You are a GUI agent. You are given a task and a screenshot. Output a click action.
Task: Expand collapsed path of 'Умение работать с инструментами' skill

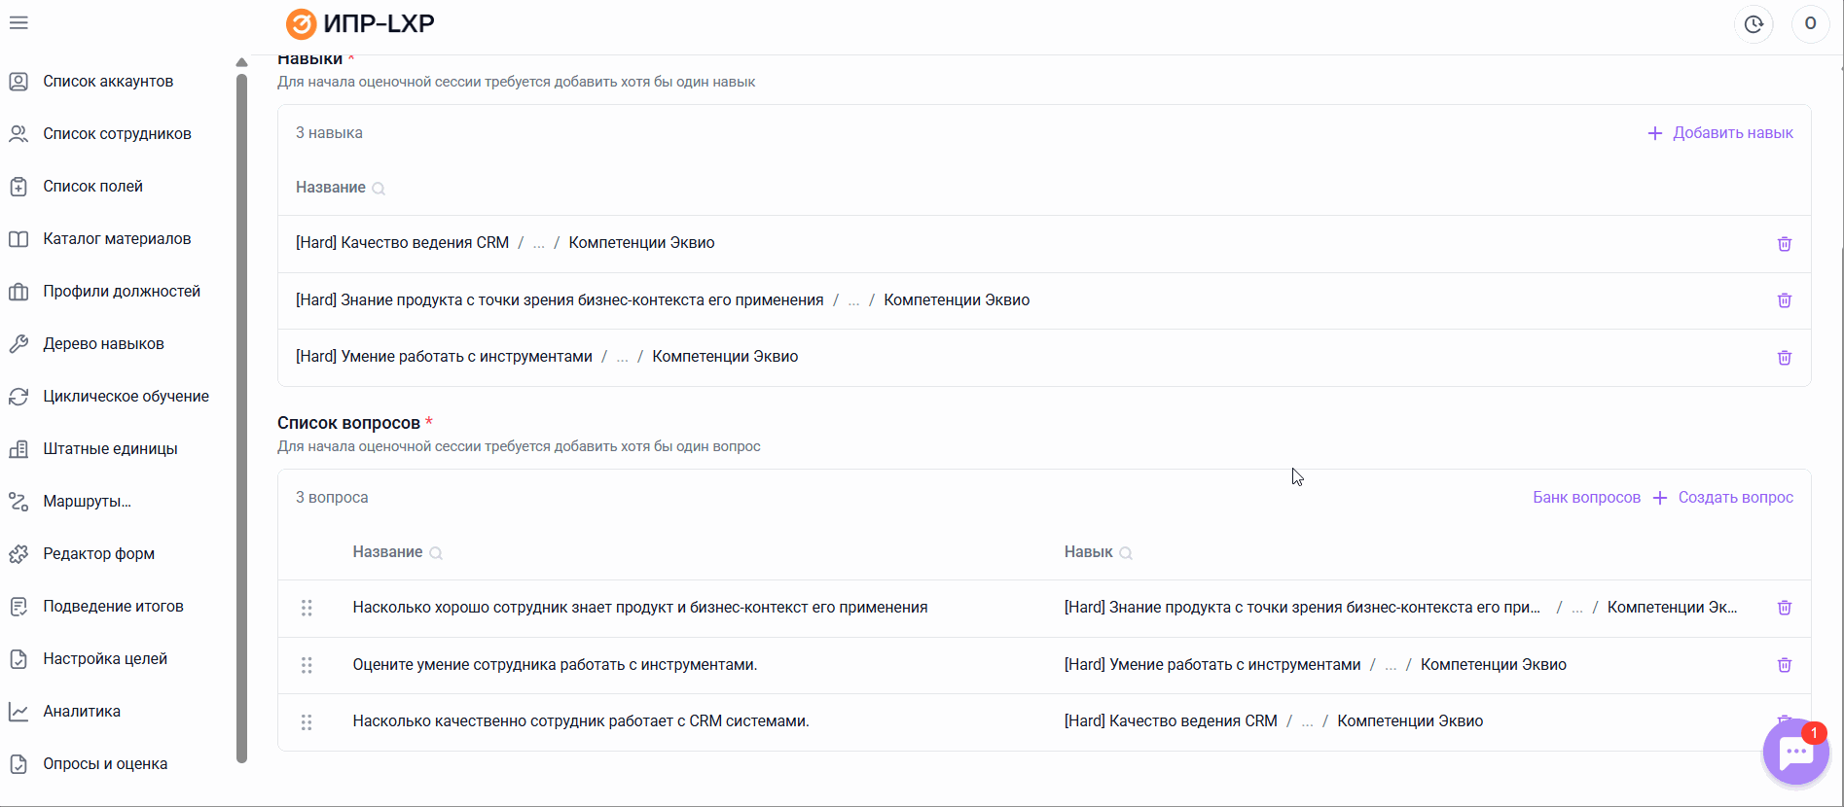coord(622,358)
